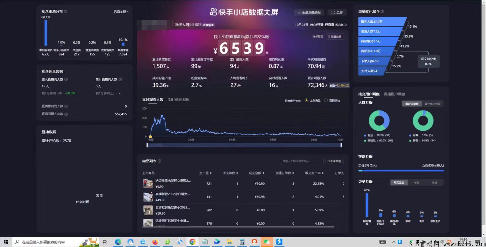Screen dimensions: 486x247
Task: Click horizontal scrollbar under product list
Action: (238, 227)
